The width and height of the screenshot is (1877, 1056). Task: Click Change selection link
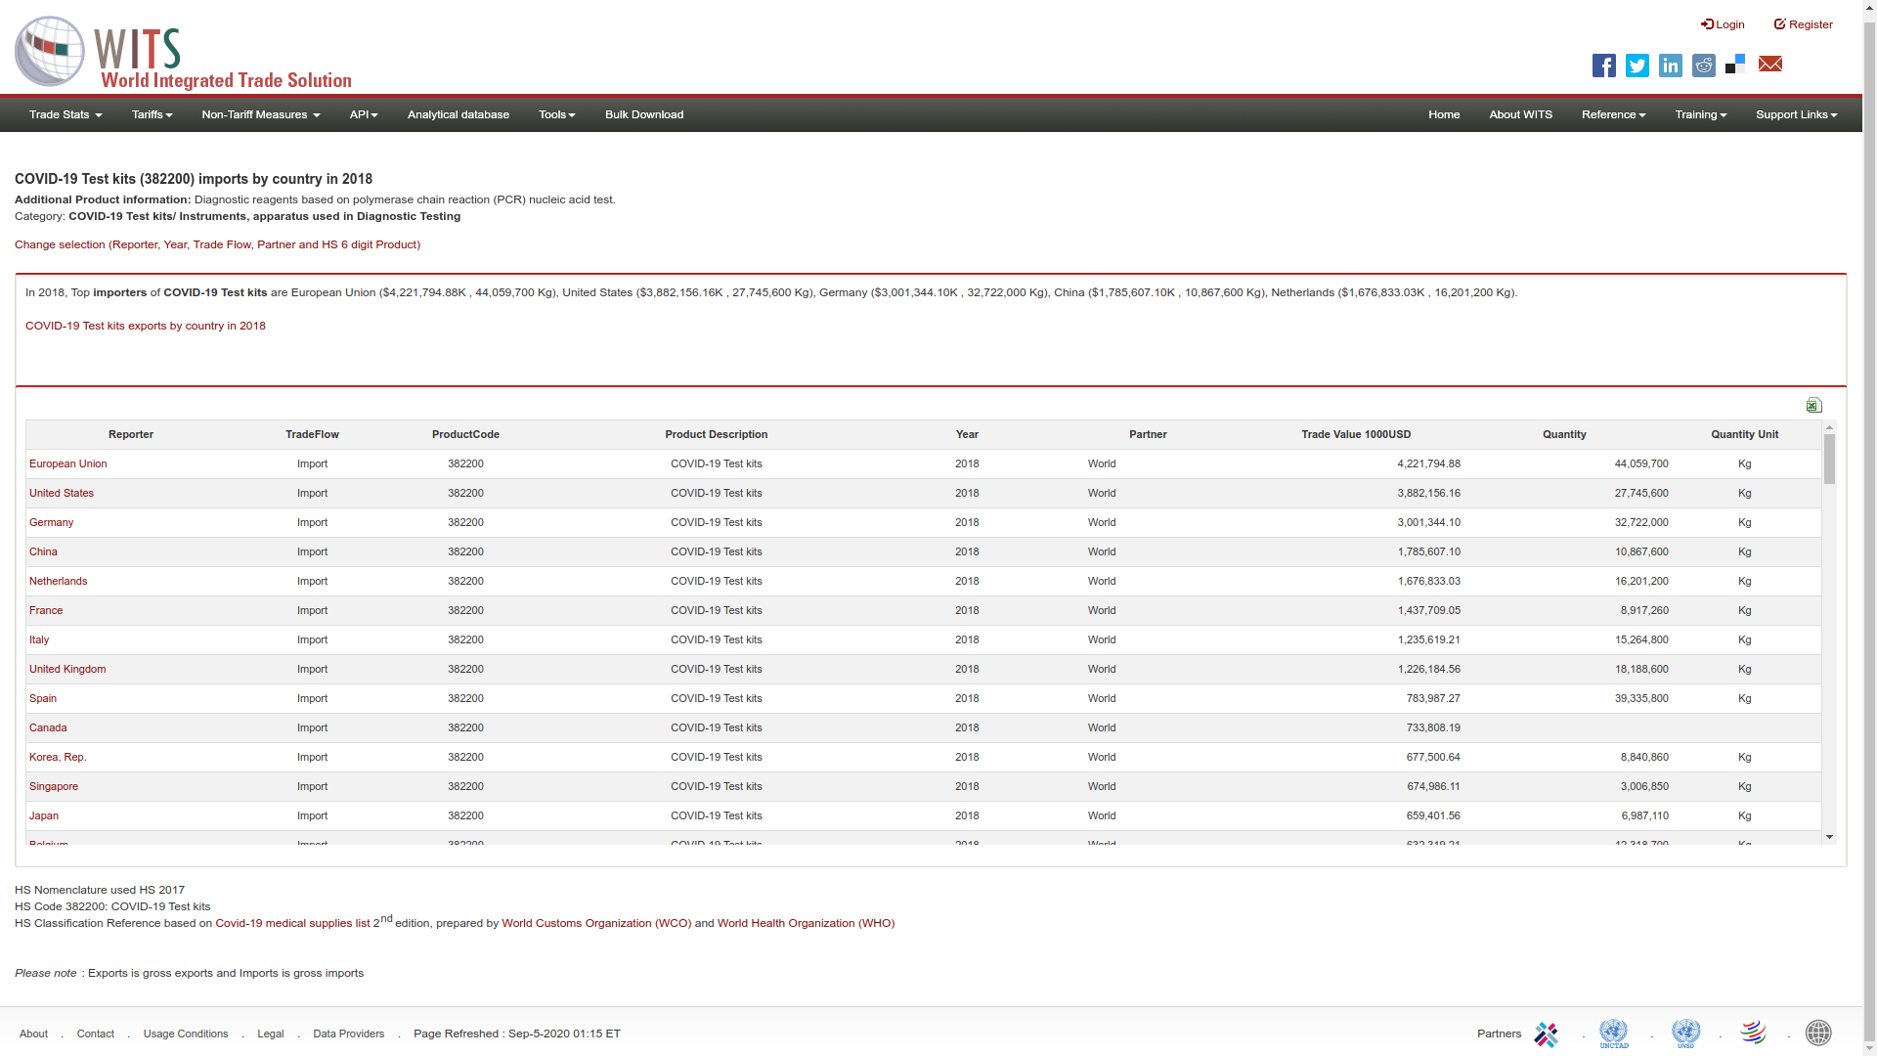tap(217, 244)
